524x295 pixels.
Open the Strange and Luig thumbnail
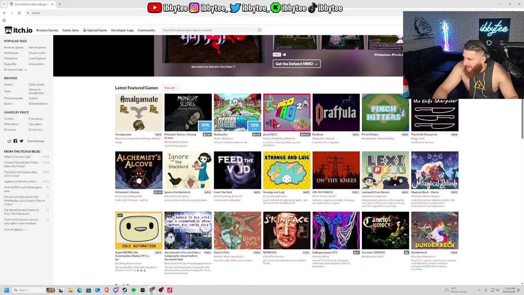(287, 170)
